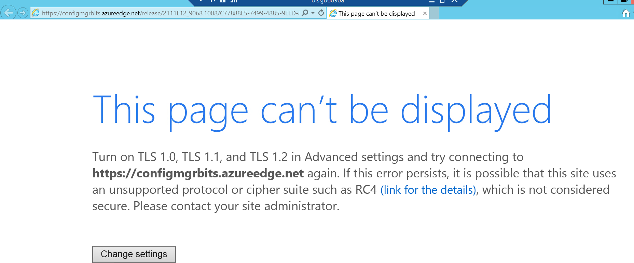The width and height of the screenshot is (634, 263).
Task: Click the Internet Explorer icon in address bar
Action: [x=36, y=13]
